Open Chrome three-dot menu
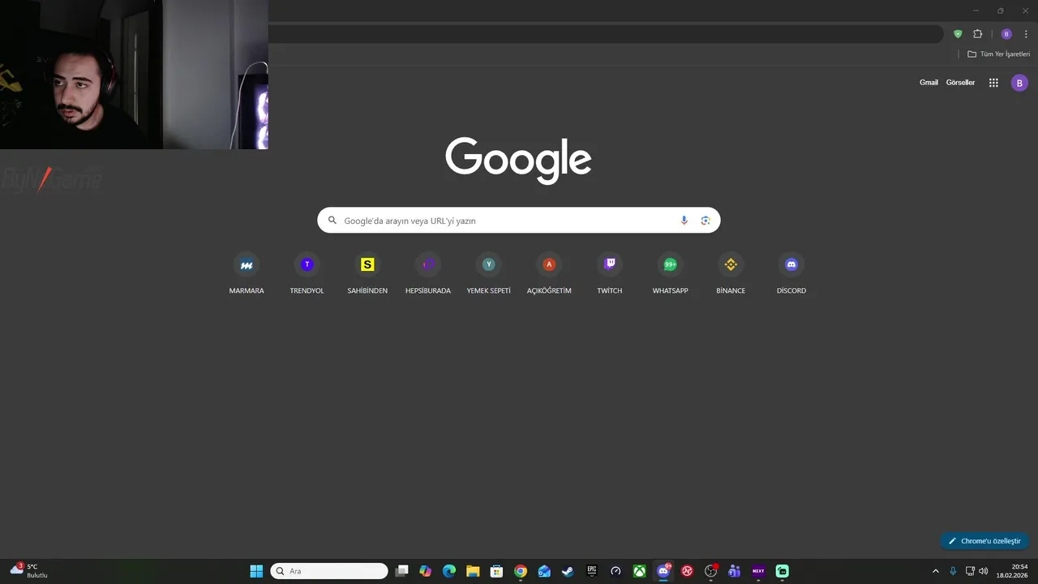 click(1026, 34)
